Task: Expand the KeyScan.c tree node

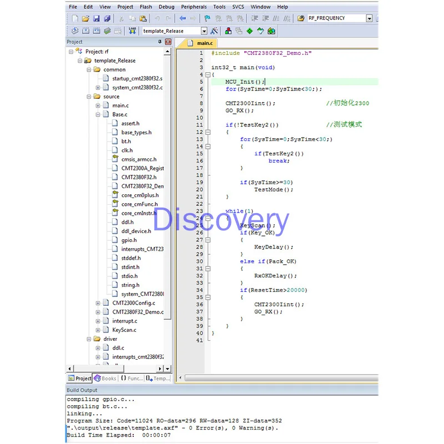Action: point(98,330)
